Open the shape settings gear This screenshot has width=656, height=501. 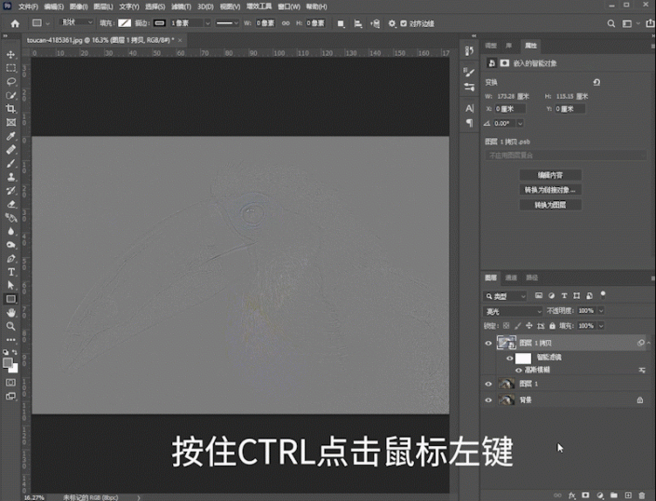(x=392, y=23)
